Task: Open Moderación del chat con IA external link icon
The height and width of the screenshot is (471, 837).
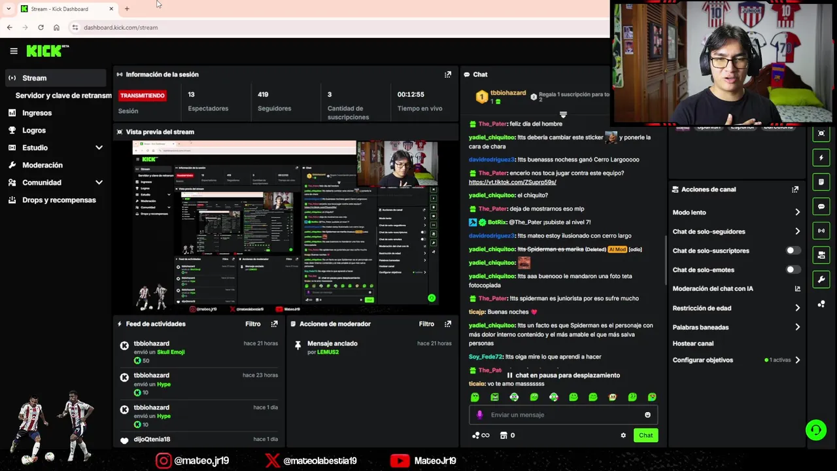Action: (797, 288)
